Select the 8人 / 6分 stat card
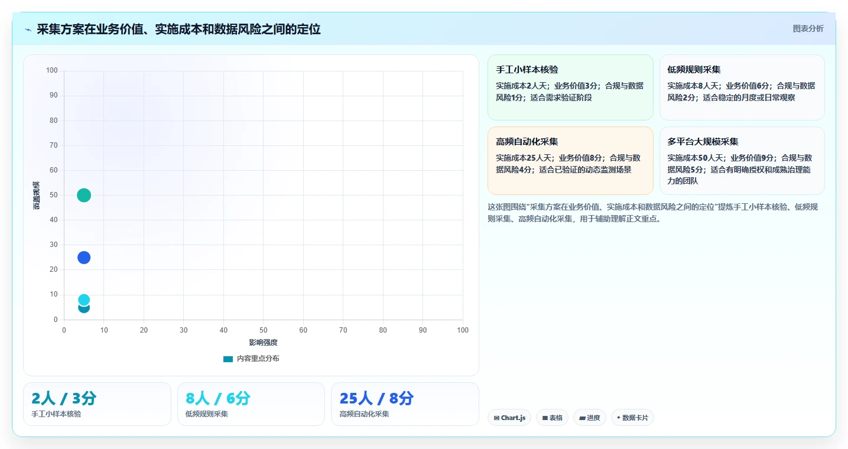848x449 pixels. pos(251,404)
